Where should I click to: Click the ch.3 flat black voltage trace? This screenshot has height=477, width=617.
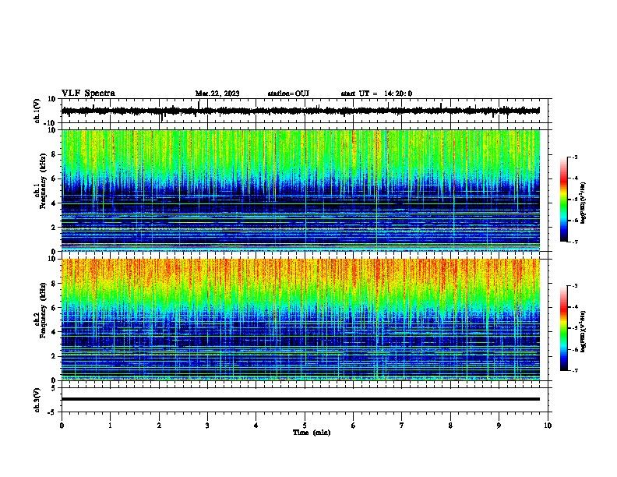pyautogui.click(x=301, y=399)
